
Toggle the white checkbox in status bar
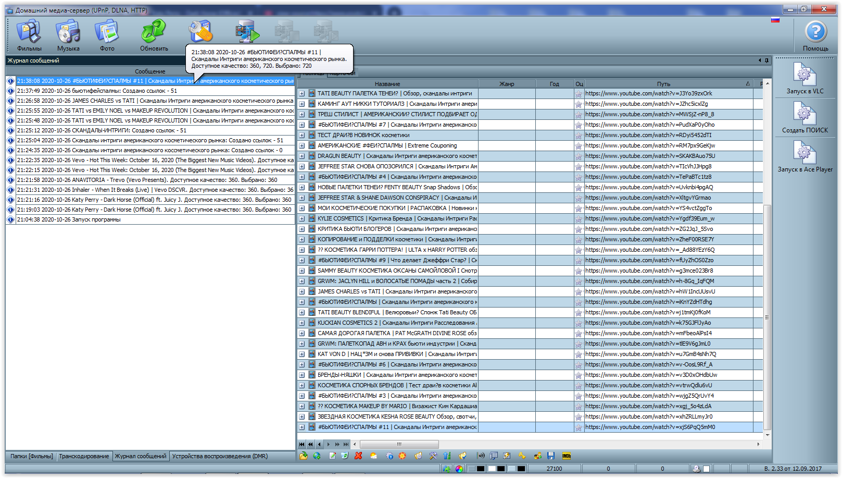pyautogui.click(x=707, y=469)
